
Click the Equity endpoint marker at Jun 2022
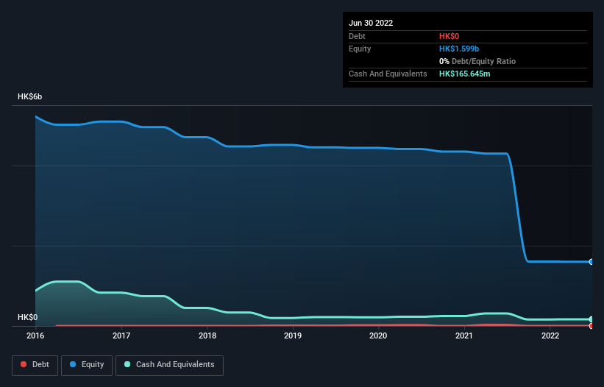point(591,262)
